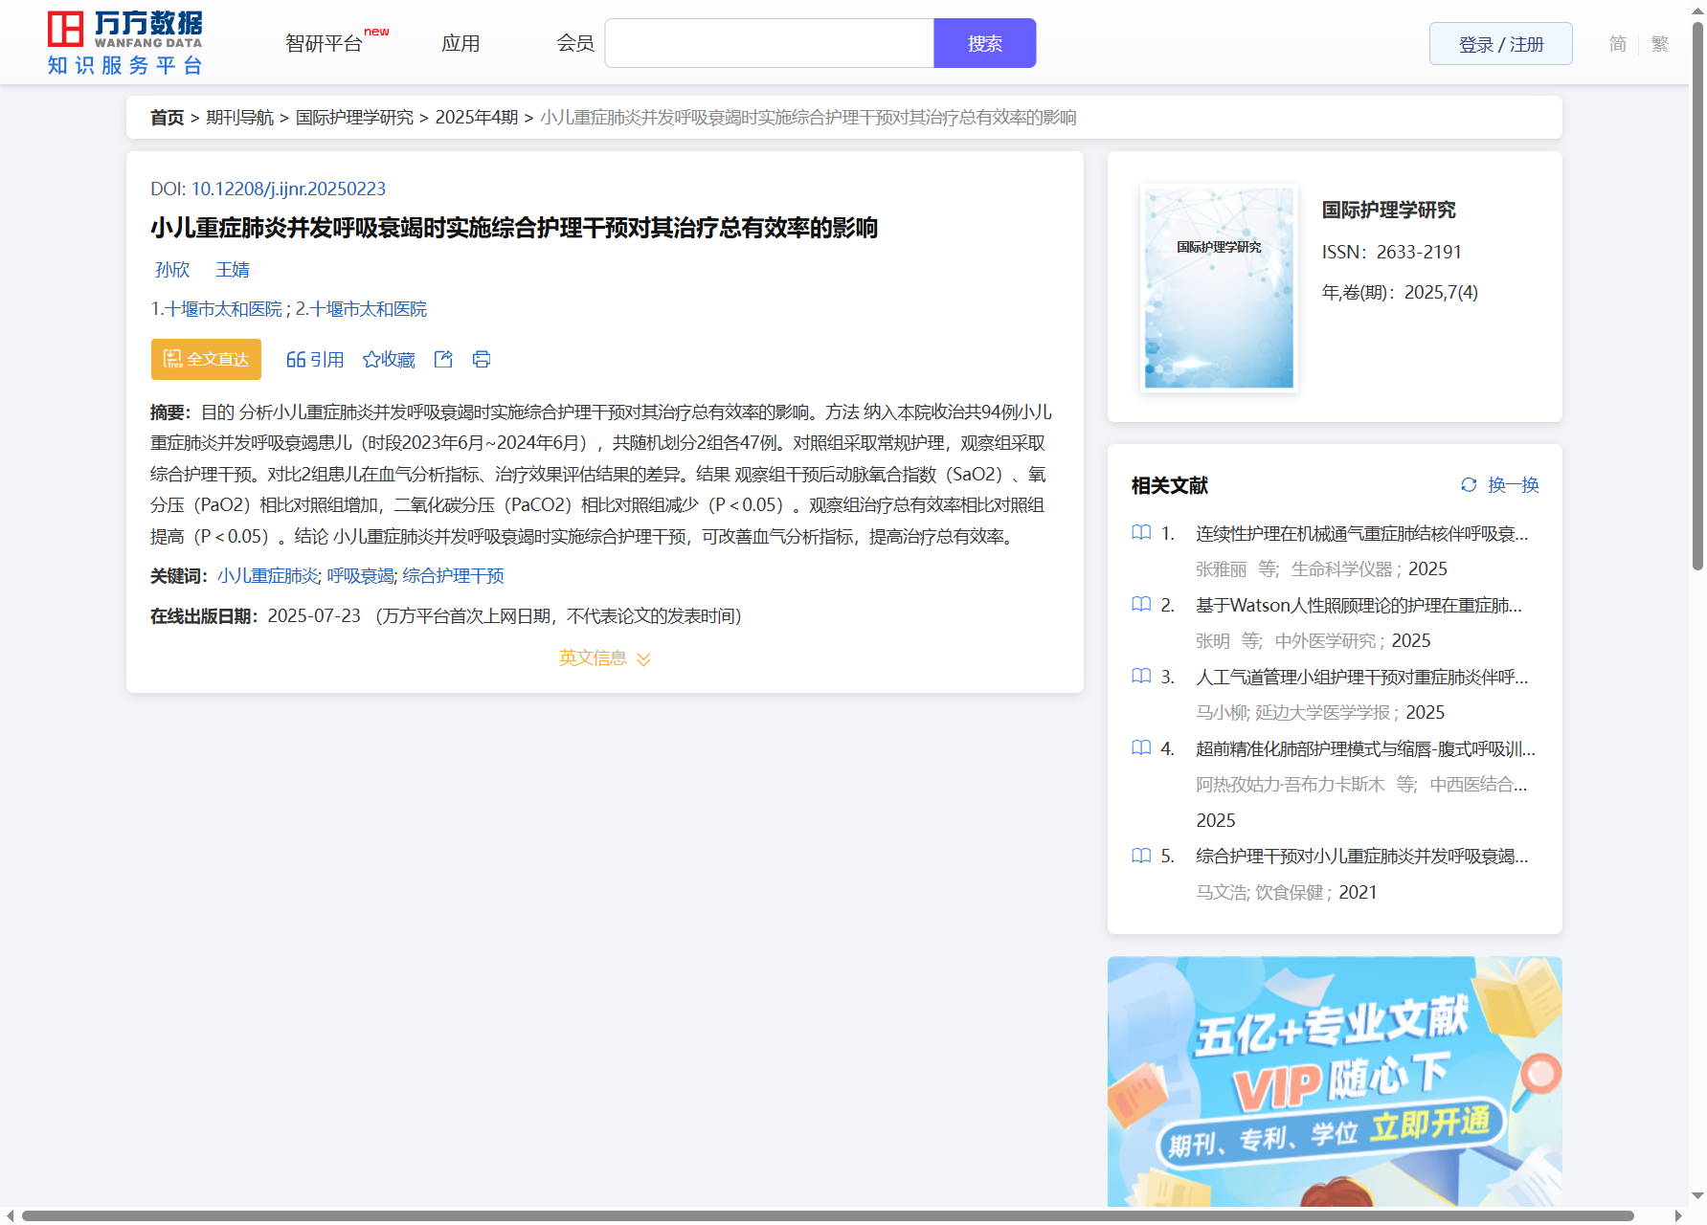Click author 张明 in related item 2
The image size is (1707, 1225).
click(x=1212, y=640)
